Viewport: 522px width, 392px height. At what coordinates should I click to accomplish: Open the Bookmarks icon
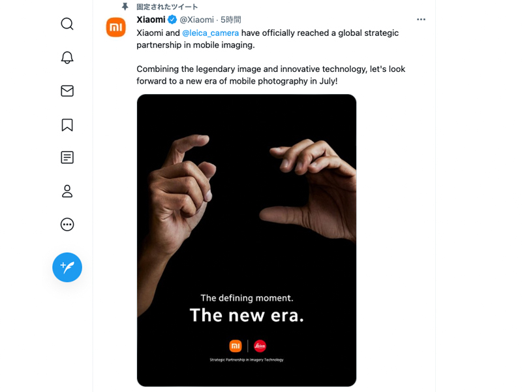point(67,124)
